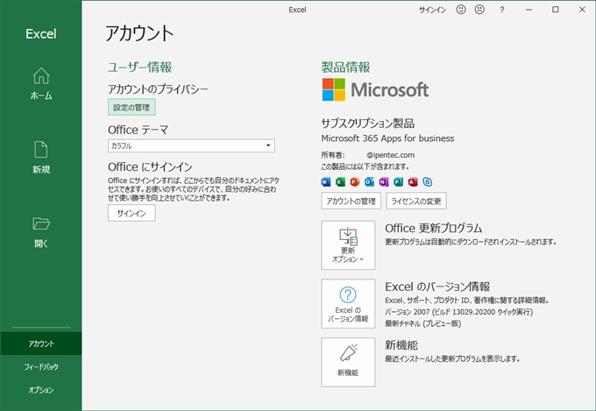Click the Publisher app icon

click(398, 182)
